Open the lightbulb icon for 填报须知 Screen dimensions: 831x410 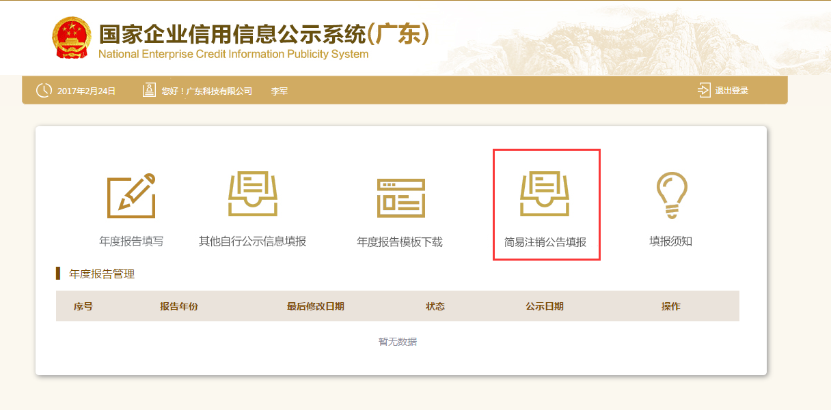coord(671,195)
